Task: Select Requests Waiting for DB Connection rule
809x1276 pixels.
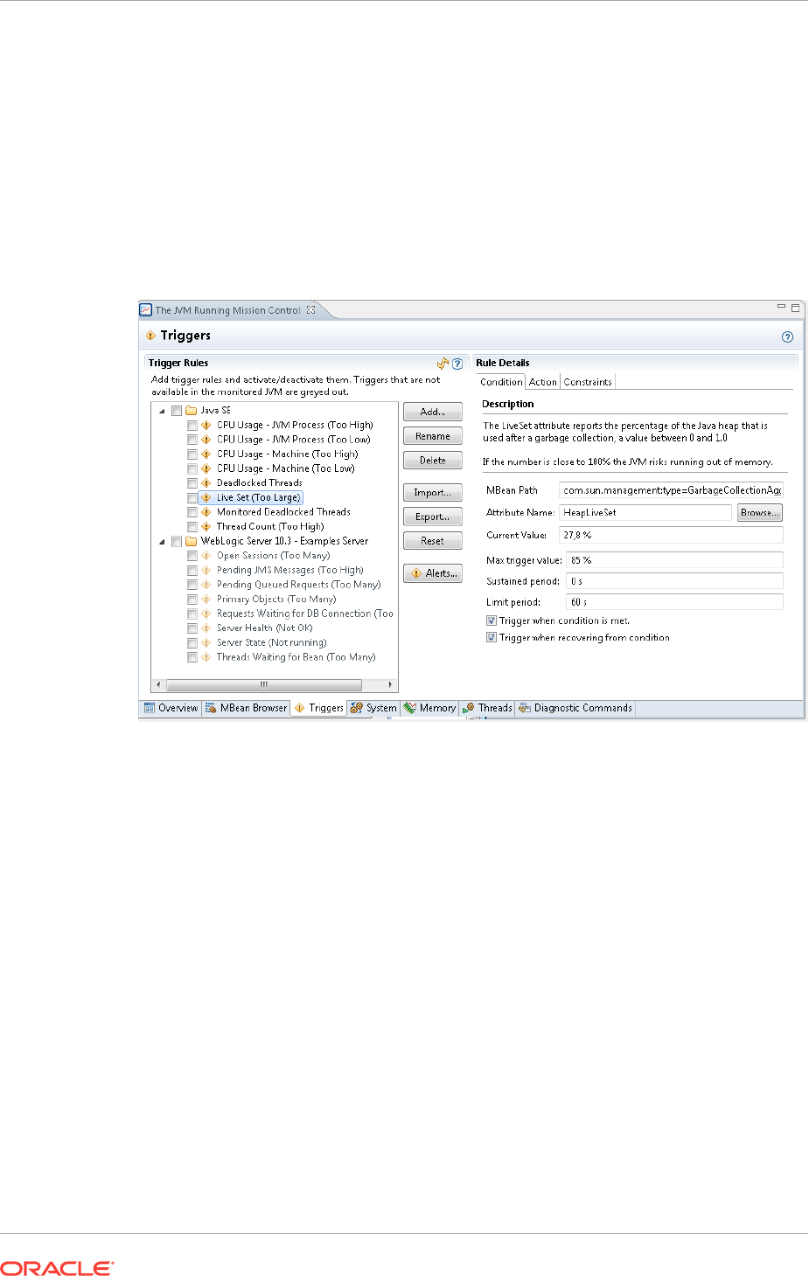Action: [x=305, y=614]
